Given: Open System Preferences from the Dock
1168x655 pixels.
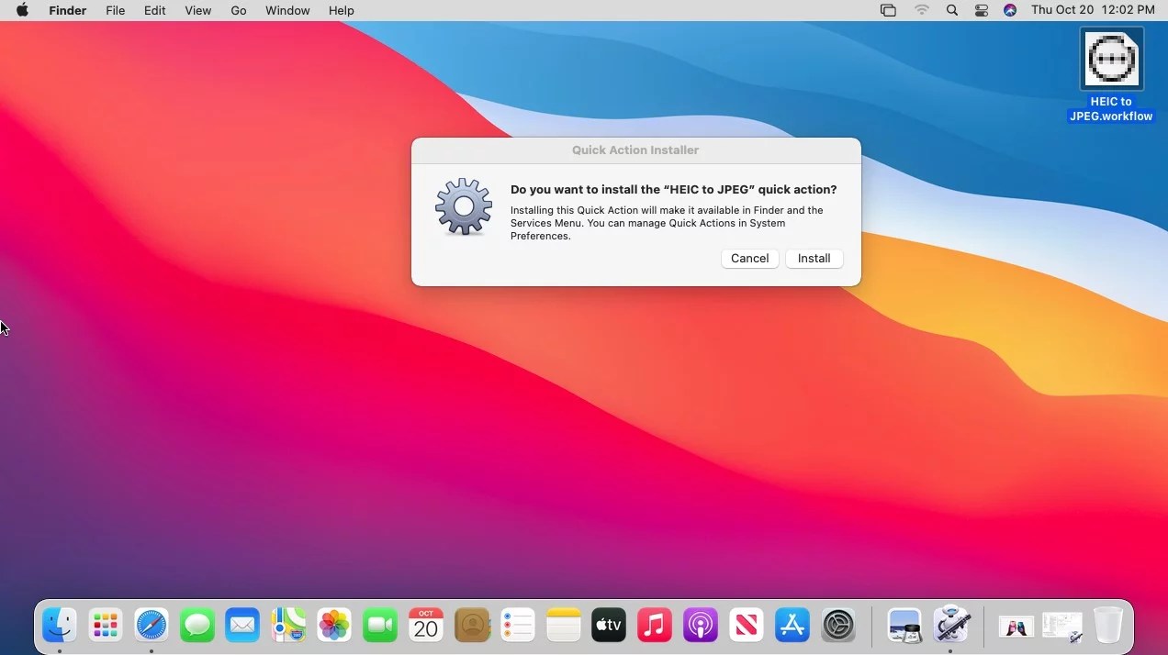Looking at the screenshot, I should [x=838, y=625].
